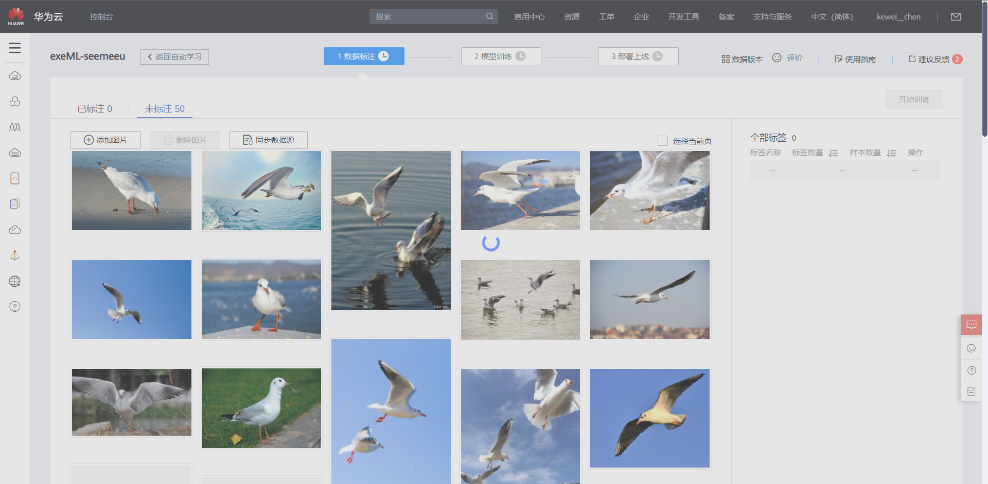Screen dimensions: 988x484
Task: Open 中文 (简体) language dropdown
Action: pos(832,17)
